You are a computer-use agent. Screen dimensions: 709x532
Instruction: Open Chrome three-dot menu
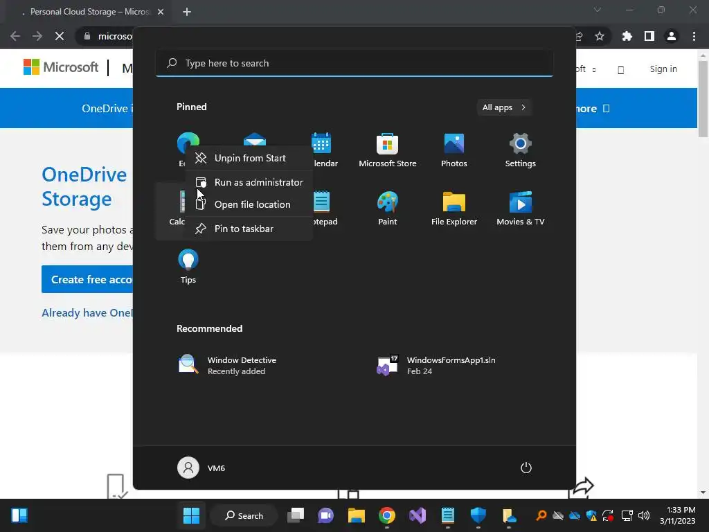pos(694,36)
